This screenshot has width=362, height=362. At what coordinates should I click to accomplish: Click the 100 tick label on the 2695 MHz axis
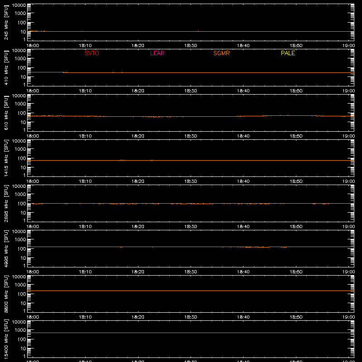coord(22,204)
